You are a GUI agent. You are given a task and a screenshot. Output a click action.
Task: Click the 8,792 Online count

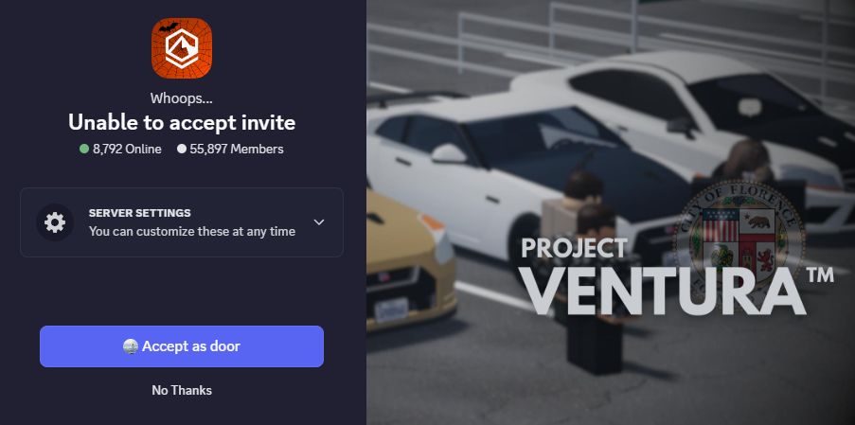coord(127,149)
